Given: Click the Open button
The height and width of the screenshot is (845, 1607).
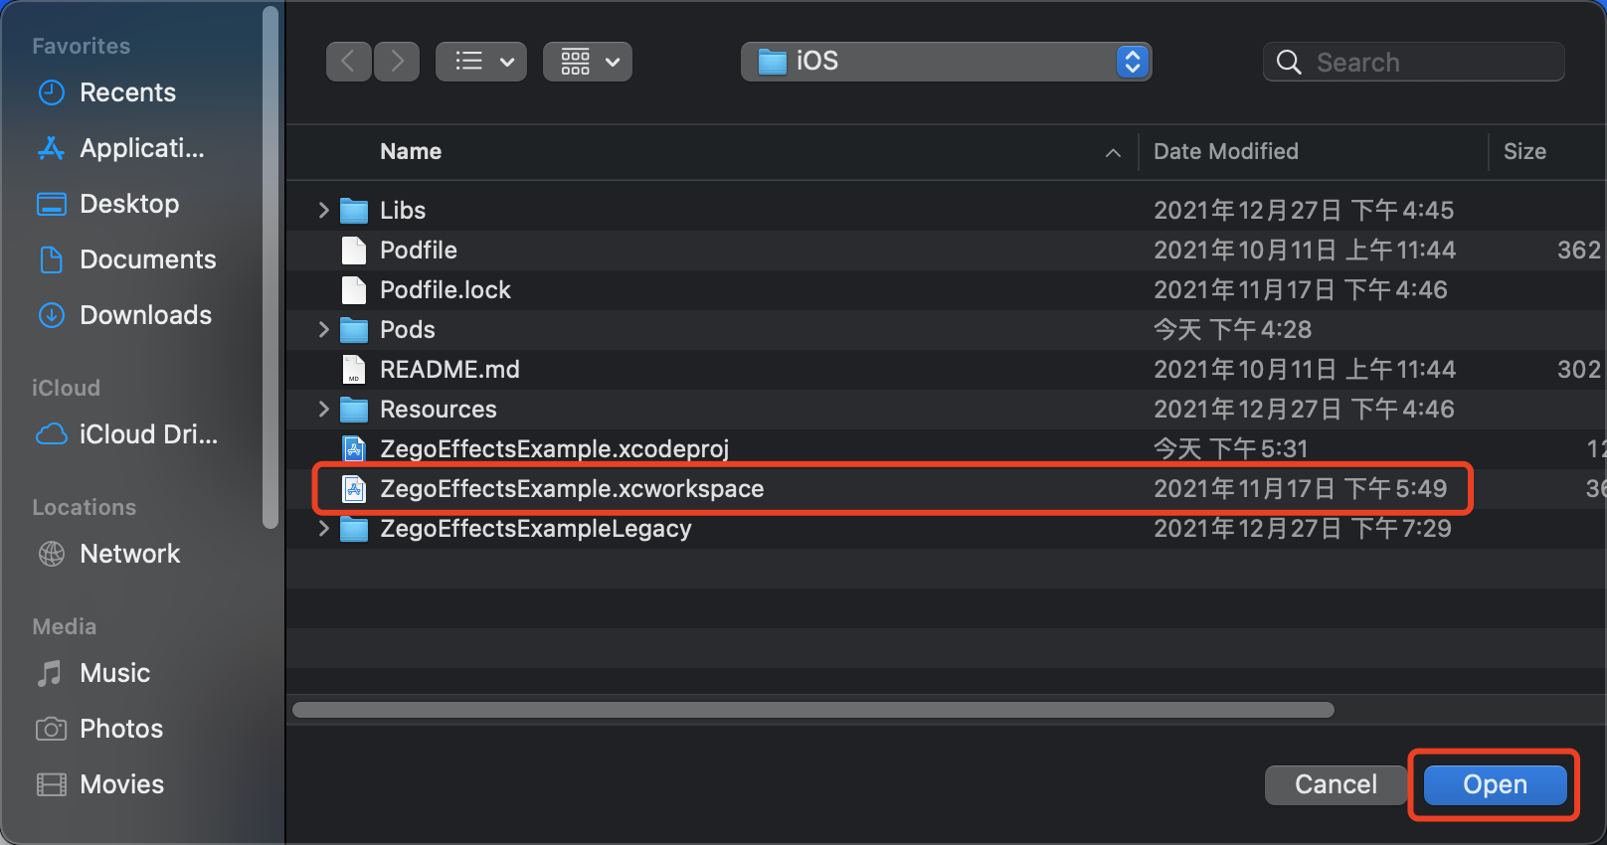Looking at the screenshot, I should pyautogui.click(x=1495, y=784).
